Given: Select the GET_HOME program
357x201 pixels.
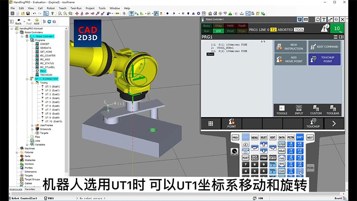Looking at the screenshot, I should (46, 52).
